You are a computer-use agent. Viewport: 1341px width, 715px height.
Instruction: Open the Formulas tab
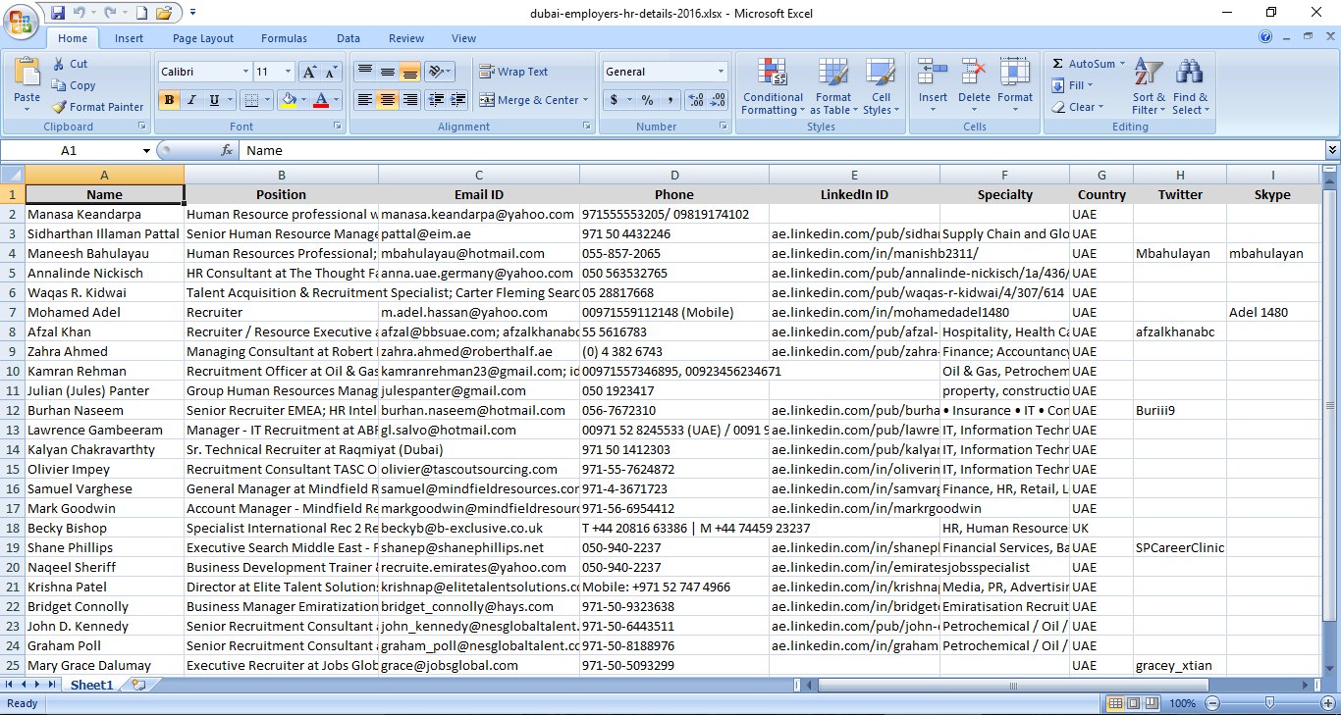click(x=284, y=38)
